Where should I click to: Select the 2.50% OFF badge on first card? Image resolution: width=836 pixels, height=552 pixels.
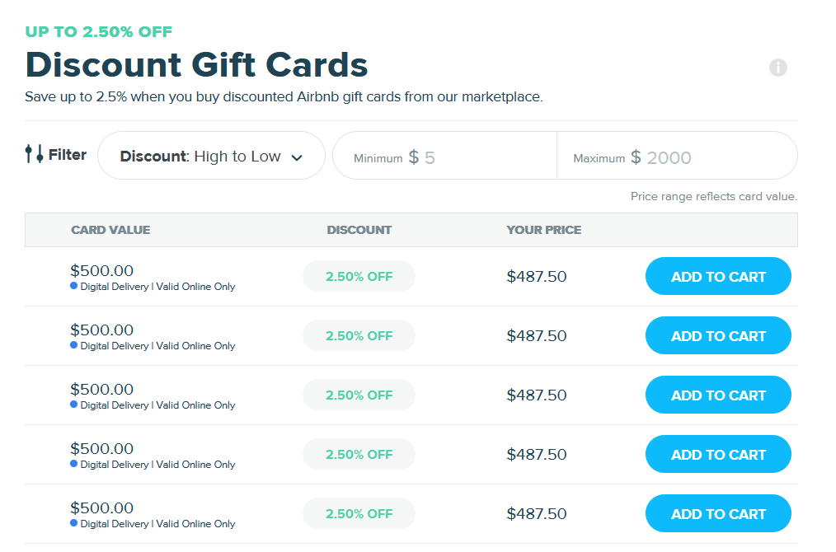359,275
